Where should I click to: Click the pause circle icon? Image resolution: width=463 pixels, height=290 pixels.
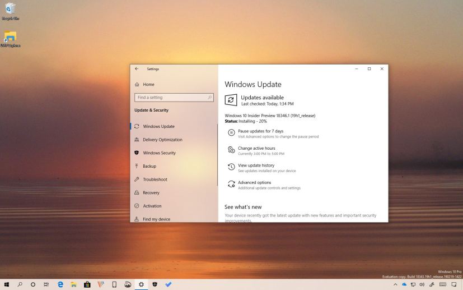point(232,133)
